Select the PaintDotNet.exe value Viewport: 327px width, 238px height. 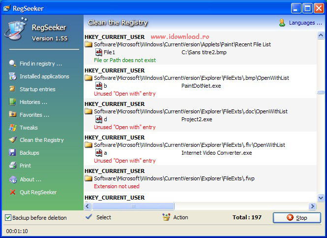(x=201, y=86)
